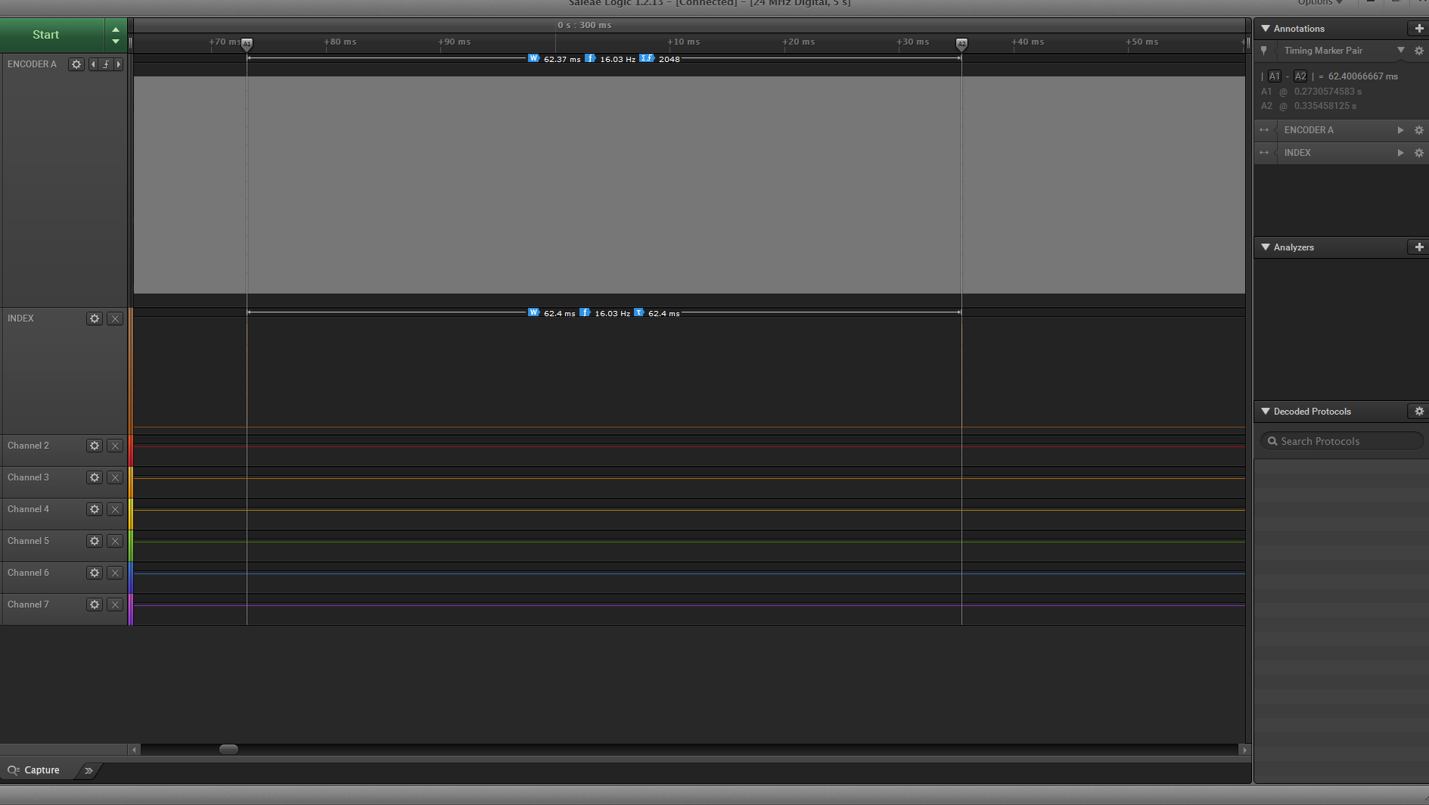Click the A2 timing marker on timeline
Viewport: 1429px width, 805px height.
pyautogui.click(x=961, y=44)
